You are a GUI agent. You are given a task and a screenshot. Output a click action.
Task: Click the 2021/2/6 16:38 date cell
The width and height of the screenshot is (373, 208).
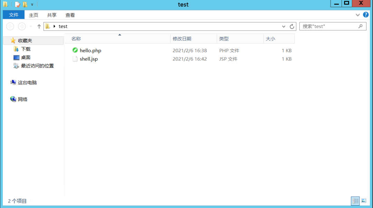click(x=190, y=50)
